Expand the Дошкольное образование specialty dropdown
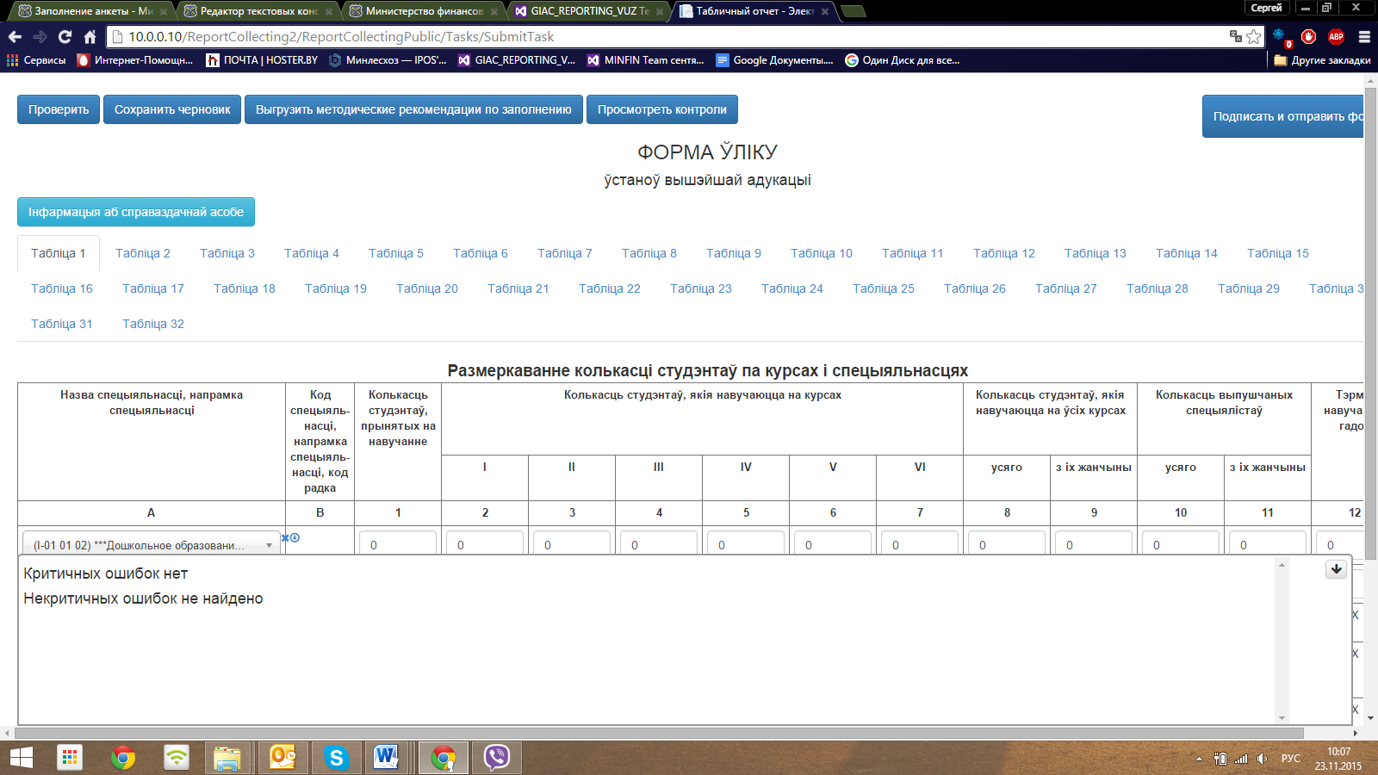The width and height of the screenshot is (1378, 775). coord(151,545)
